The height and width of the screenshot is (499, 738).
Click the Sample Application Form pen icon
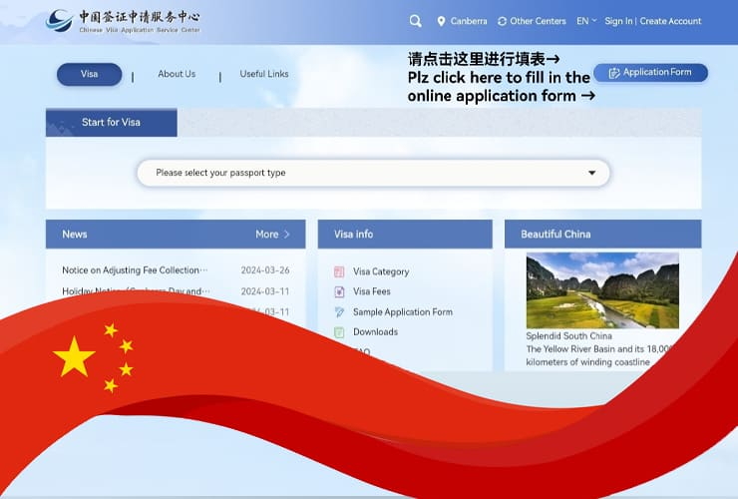point(339,312)
